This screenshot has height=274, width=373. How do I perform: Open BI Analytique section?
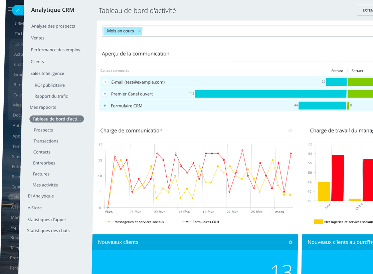pos(41,196)
